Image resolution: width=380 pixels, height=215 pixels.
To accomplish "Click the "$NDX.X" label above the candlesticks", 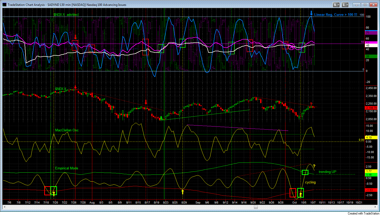I will pyautogui.click(x=61, y=89).
